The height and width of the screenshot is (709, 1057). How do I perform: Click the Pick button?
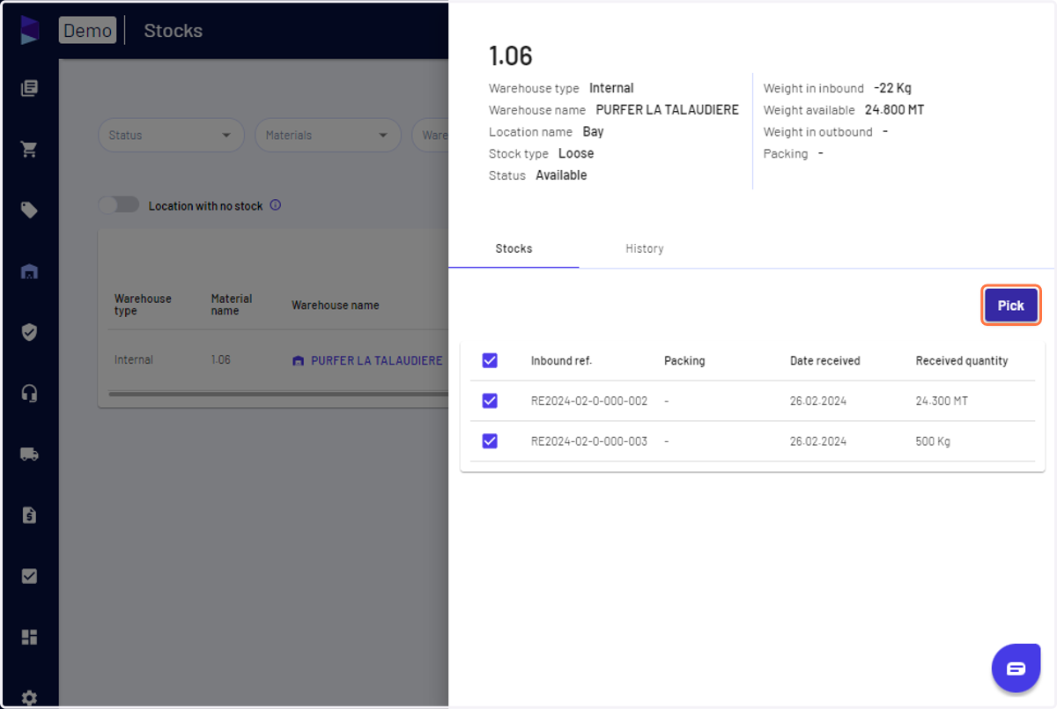(1011, 306)
